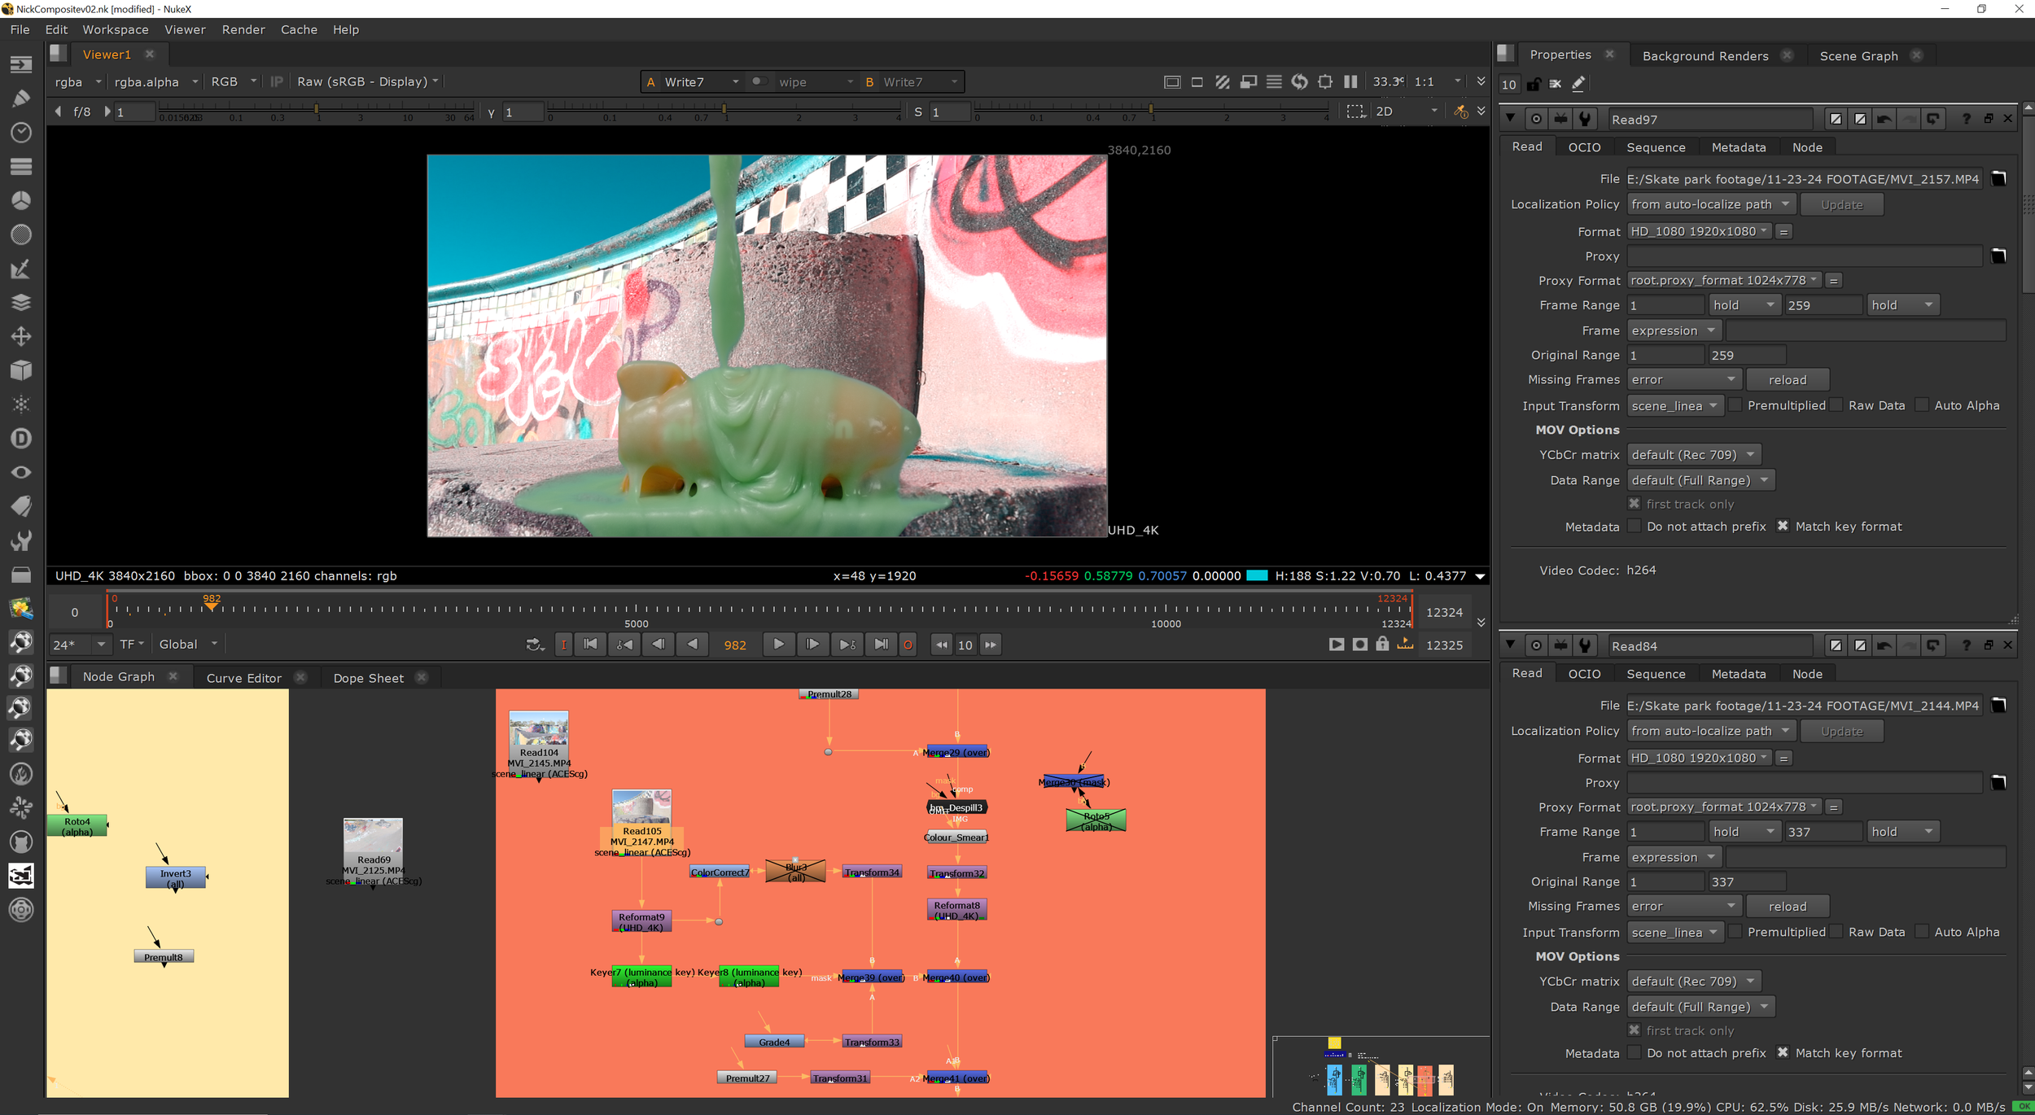2035x1115 pixels.
Task: Click Update button in Read84 panel
Action: [x=1841, y=731]
